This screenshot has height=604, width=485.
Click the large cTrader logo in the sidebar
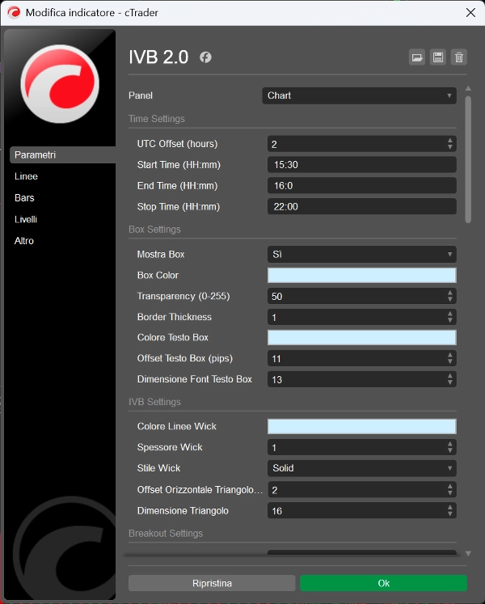click(59, 83)
